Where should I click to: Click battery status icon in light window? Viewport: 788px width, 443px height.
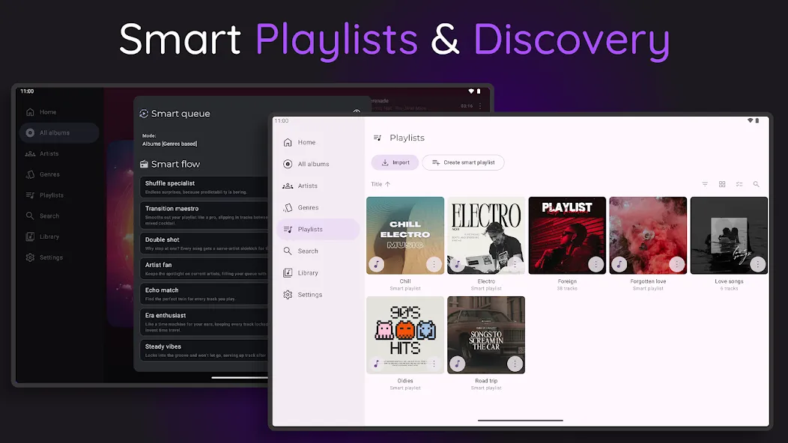(757, 120)
